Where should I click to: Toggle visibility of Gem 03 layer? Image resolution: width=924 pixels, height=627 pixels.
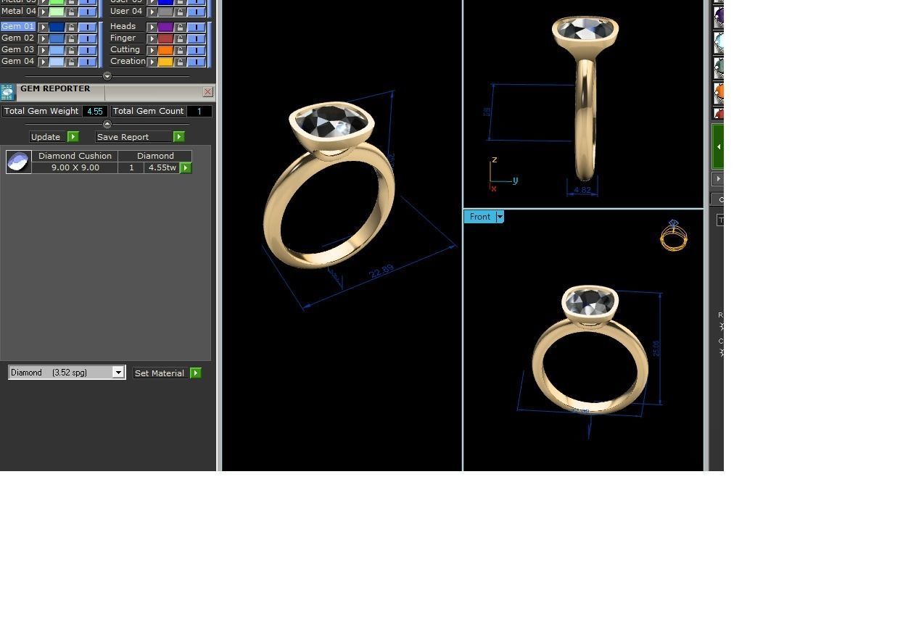[x=87, y=50]
